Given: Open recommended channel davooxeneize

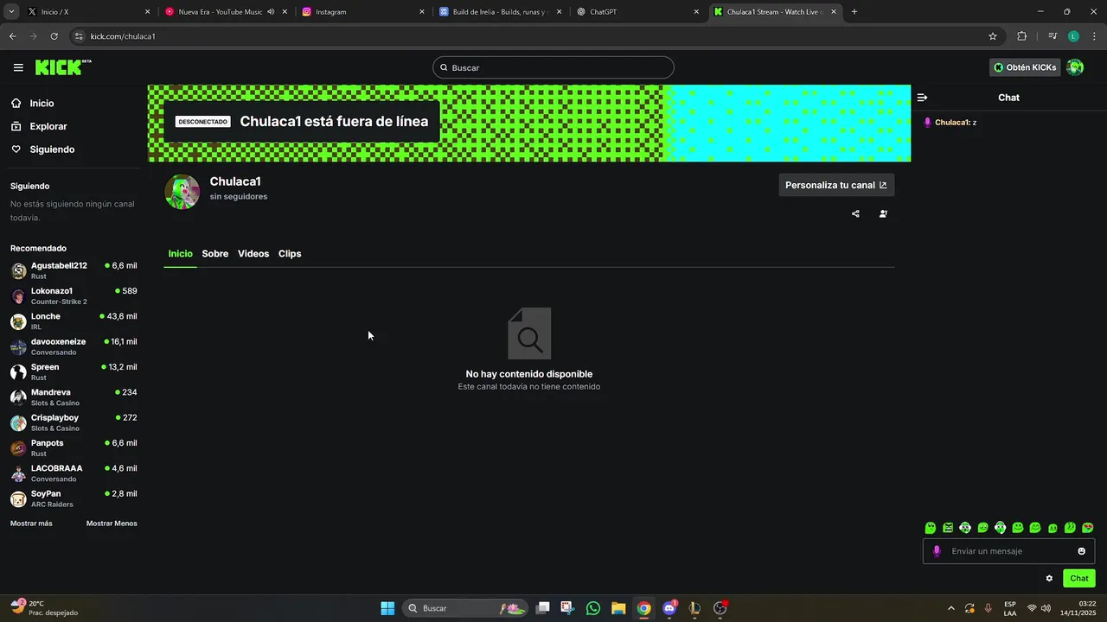Looking at the screenshot, I should (74, 346).
